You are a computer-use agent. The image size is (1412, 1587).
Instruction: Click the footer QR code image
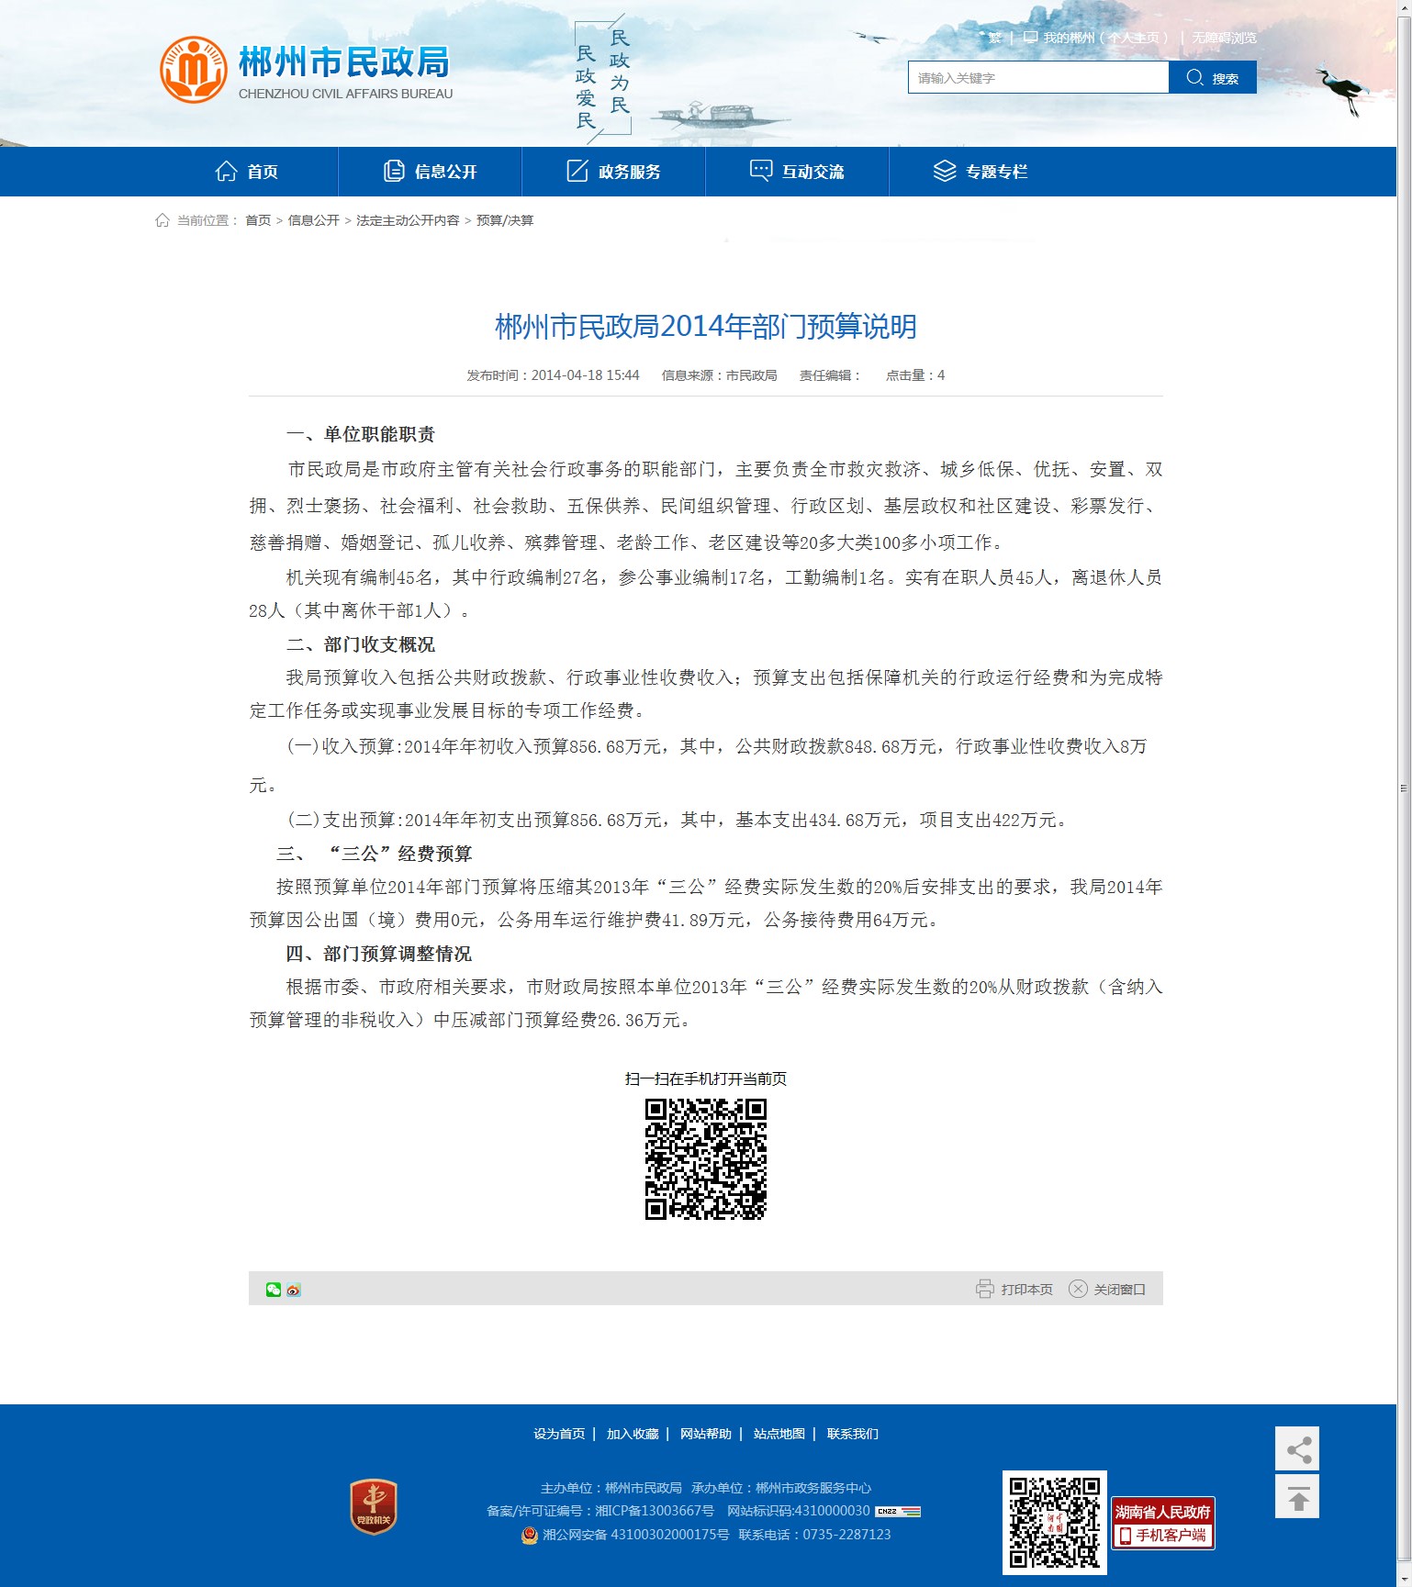1055,1523
